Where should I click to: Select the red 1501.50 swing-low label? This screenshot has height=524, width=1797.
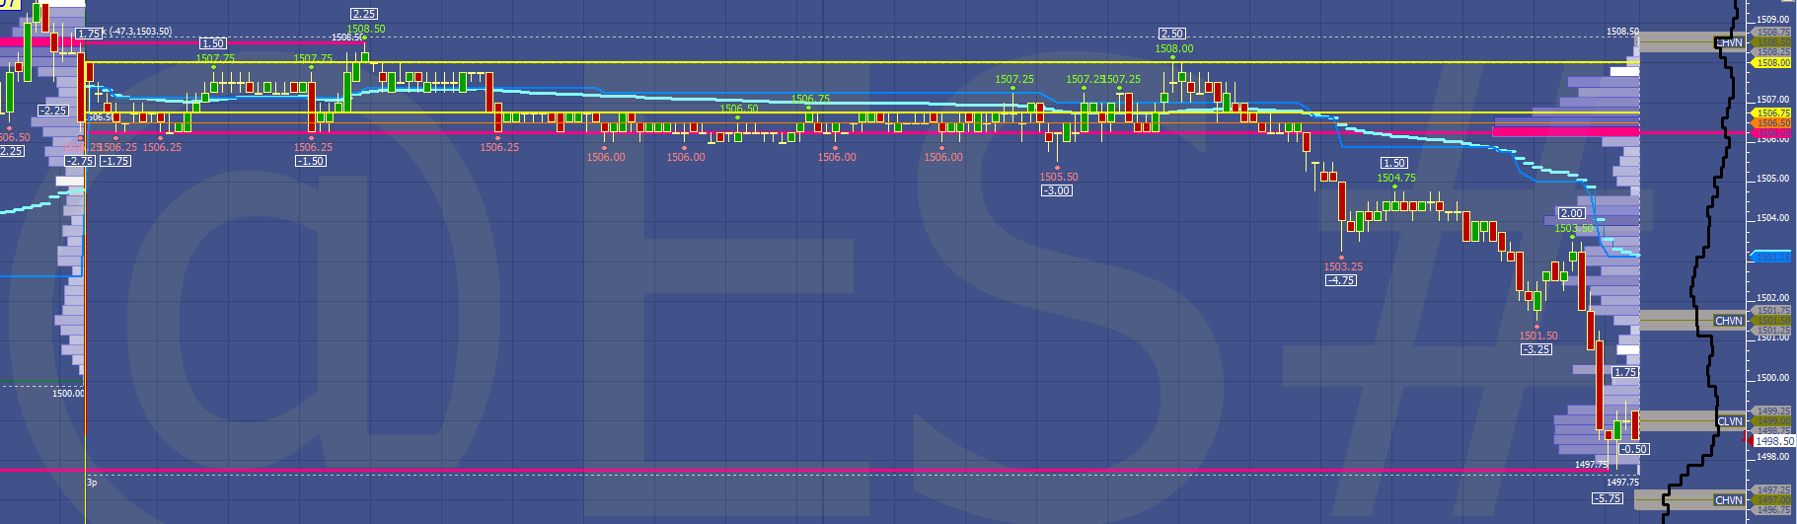(x=1538, y=336)
